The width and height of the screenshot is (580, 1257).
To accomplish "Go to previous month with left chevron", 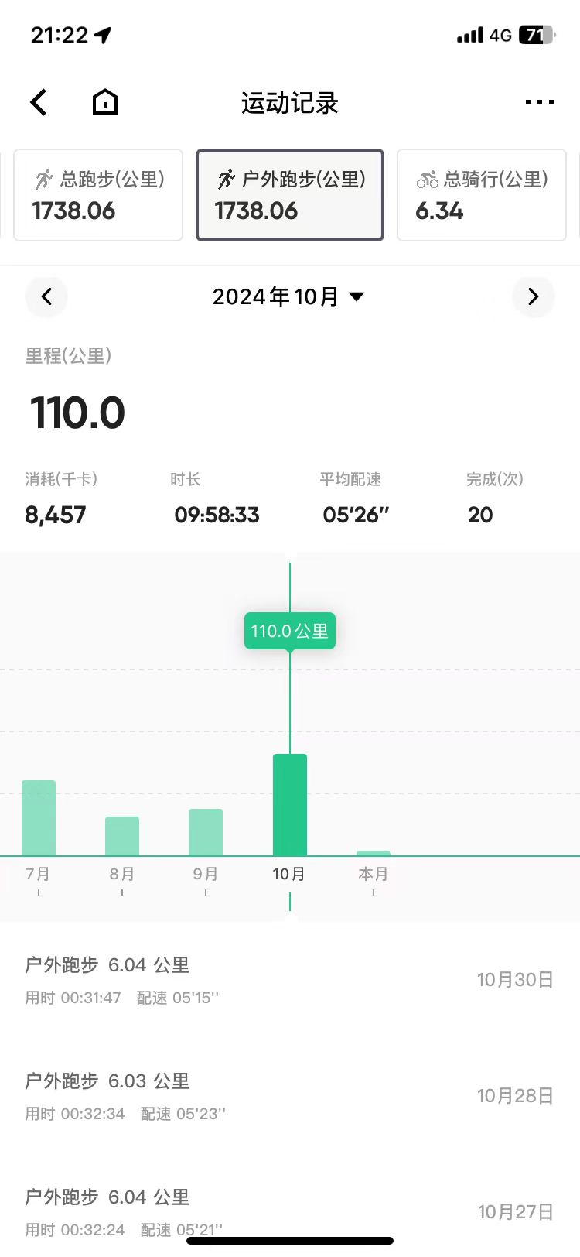I will pos(46,296).
